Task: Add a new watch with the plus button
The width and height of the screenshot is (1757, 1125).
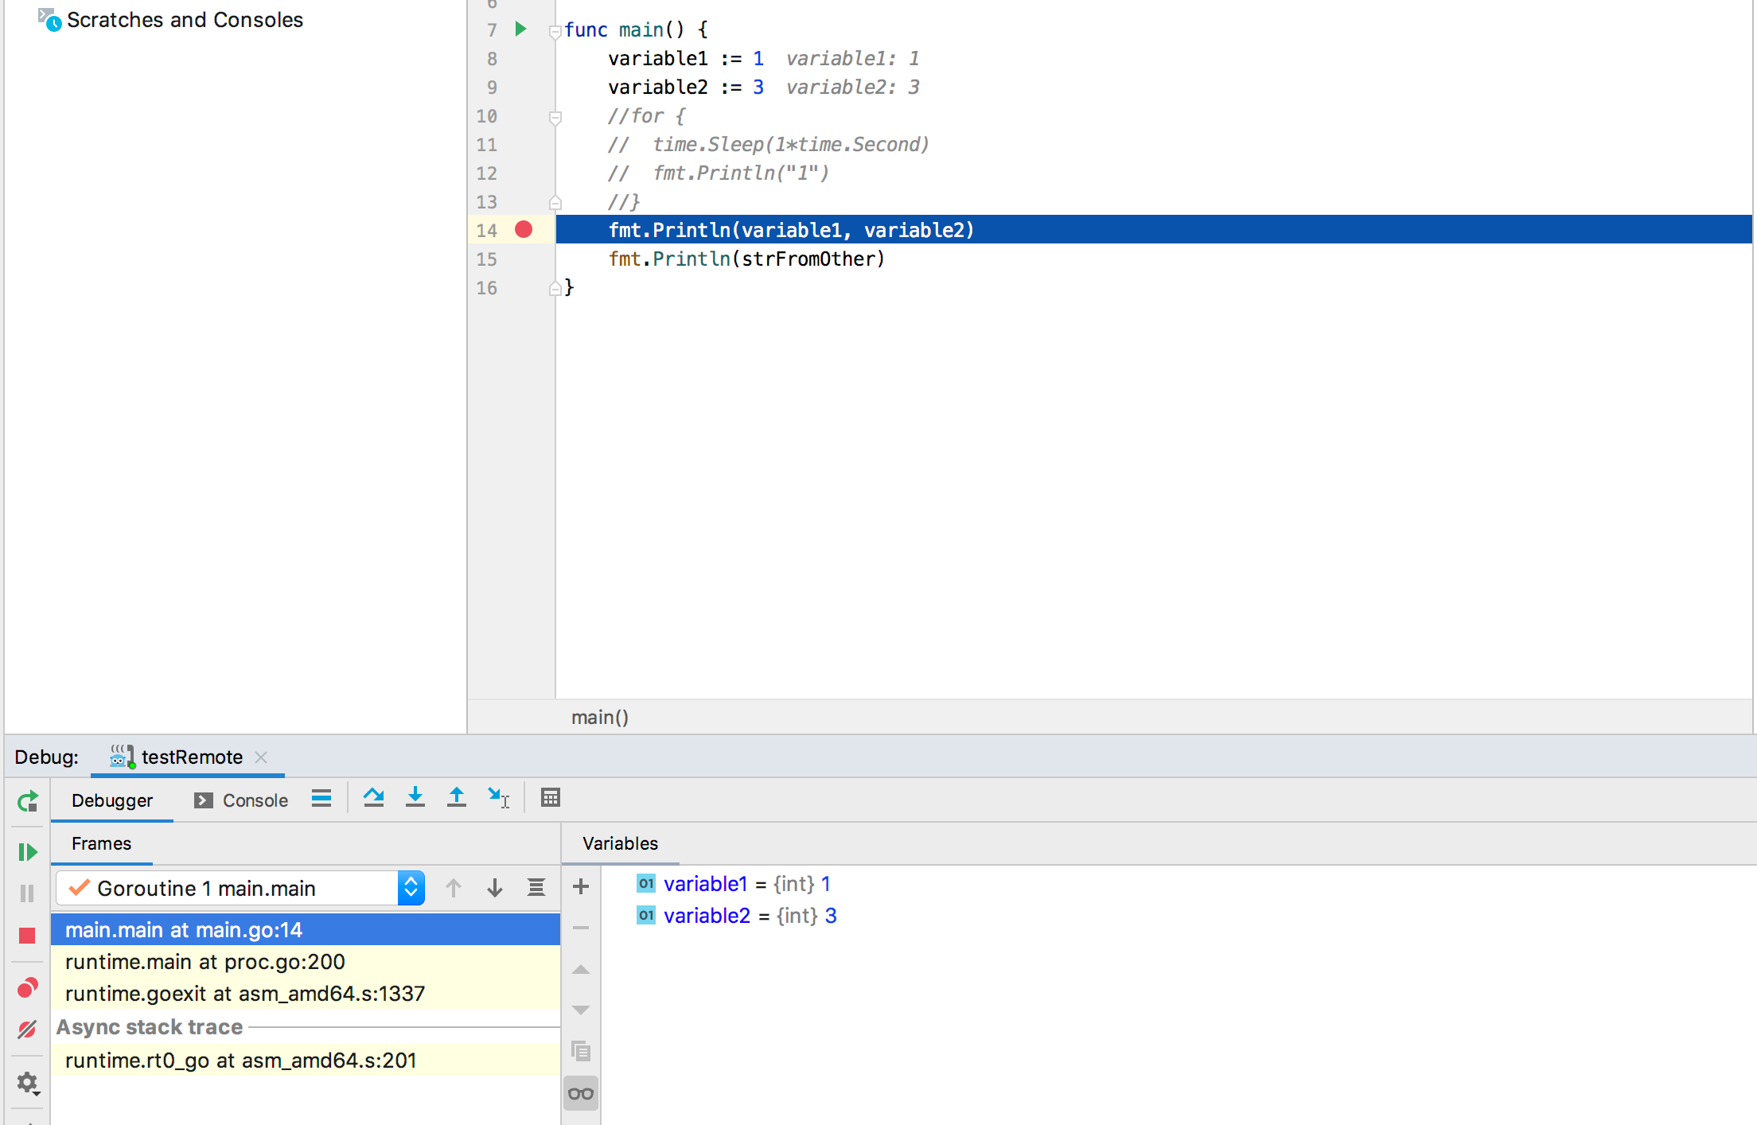Action: (x=580, y=886)
